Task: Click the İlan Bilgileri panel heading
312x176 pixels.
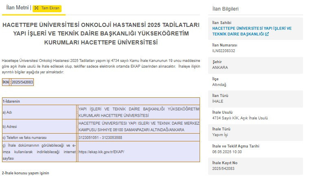Action: coord(225,9)
